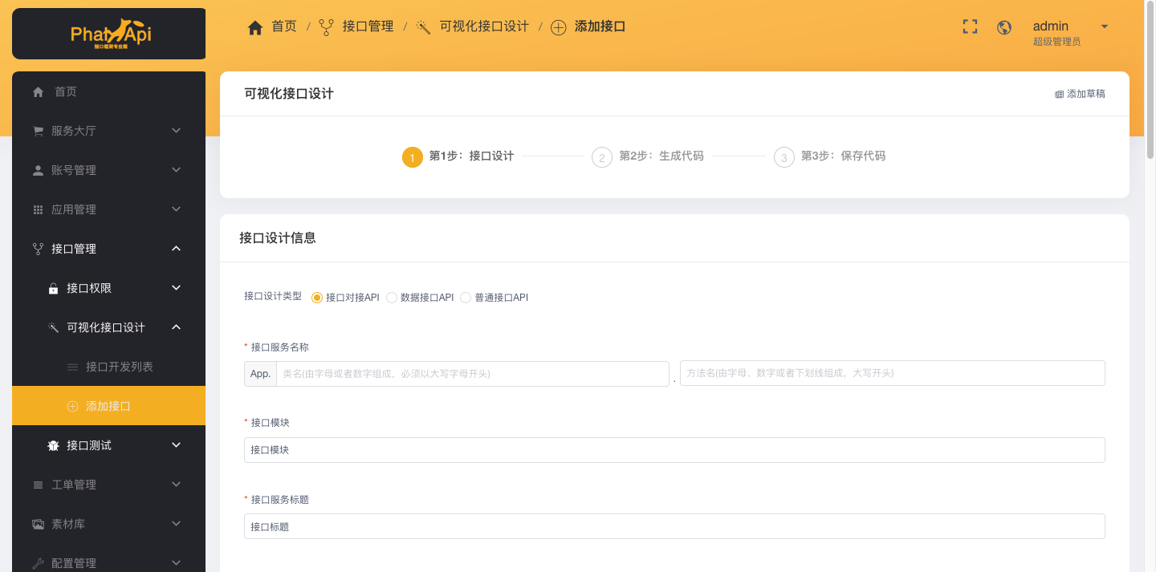The width and height of the screenshot is (1156, 572).
Task: Click the 接口权限 lock icon
Action: pyautogui.click(x=53, y=288)
